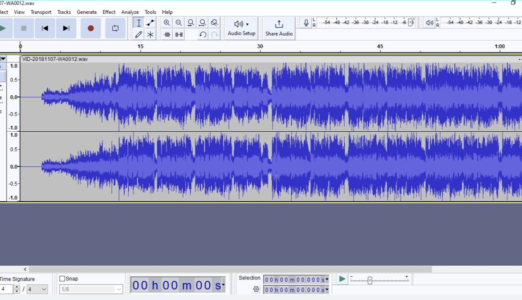Click the Stop button
The image size is (522, 300).
[x=24, y=28]
